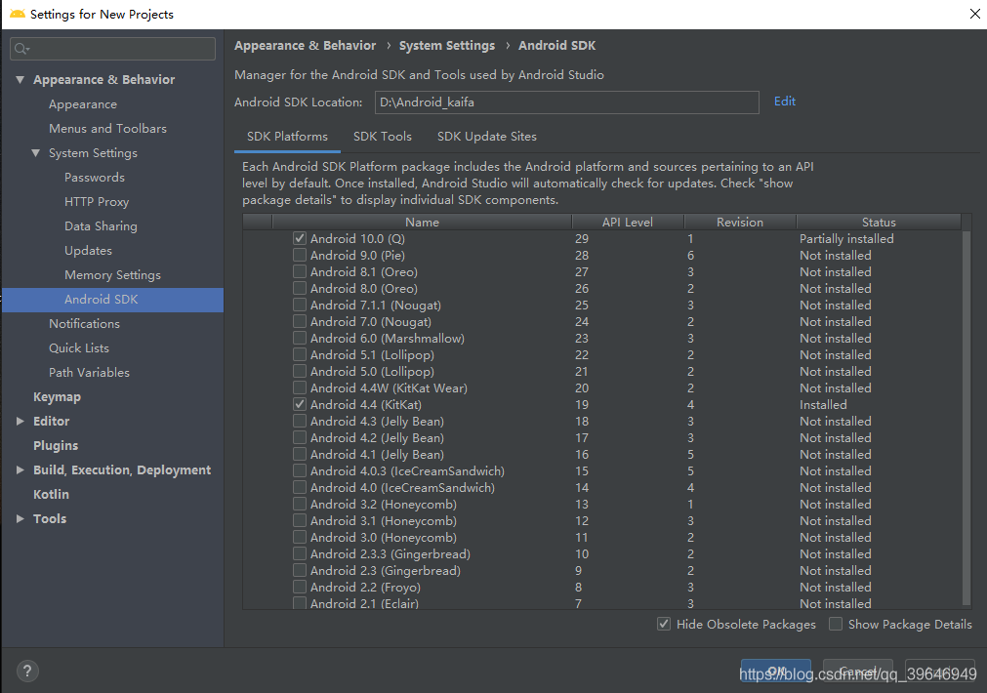
Task: Check the Android 9.0 (Pie) checkbox
Action: point(300,255)
